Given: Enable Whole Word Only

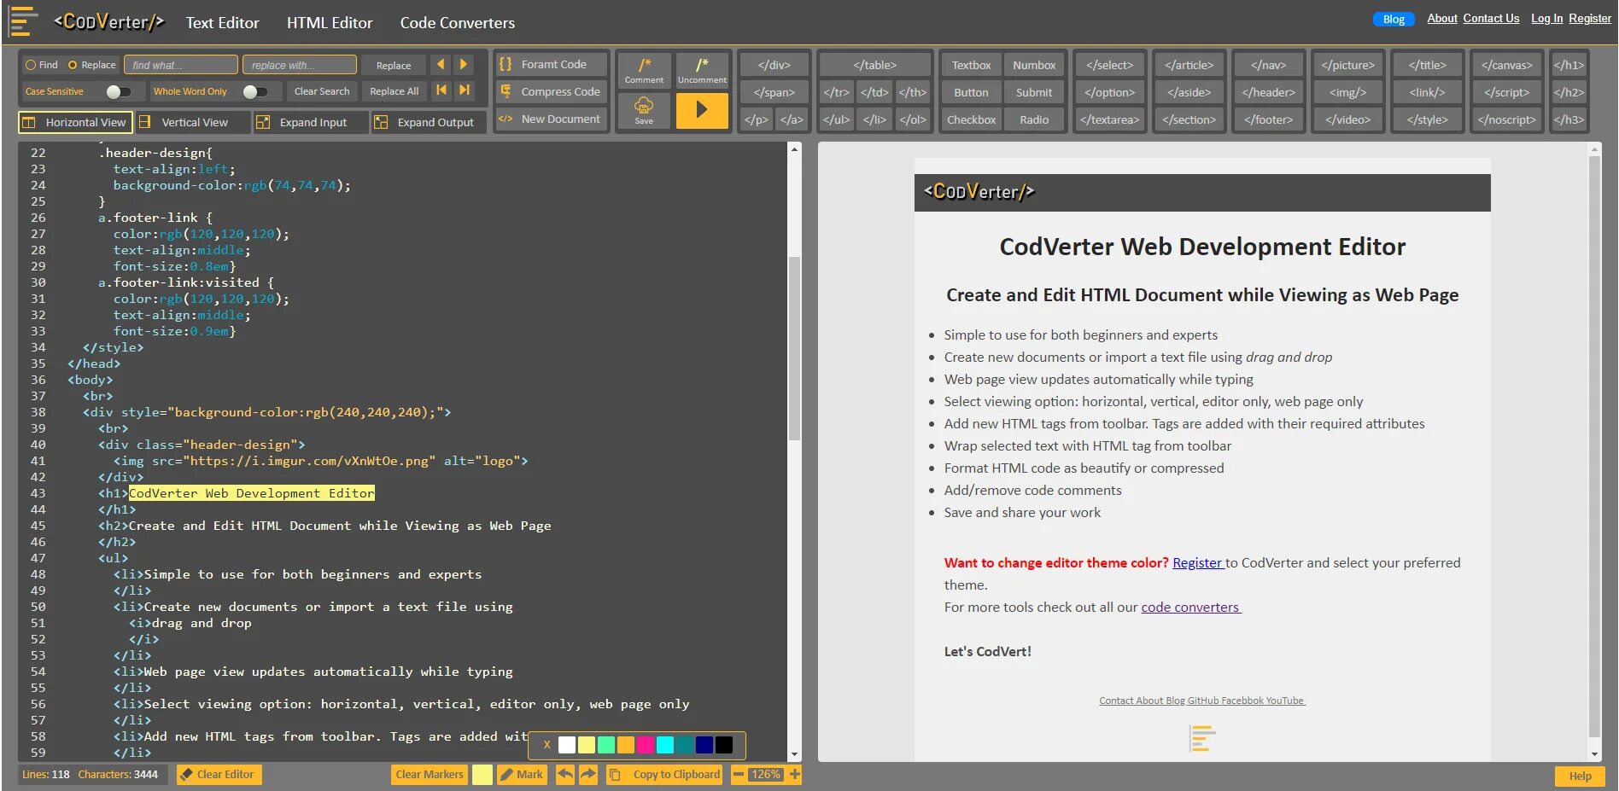Looking at the screenshot, I should point(254,91).
